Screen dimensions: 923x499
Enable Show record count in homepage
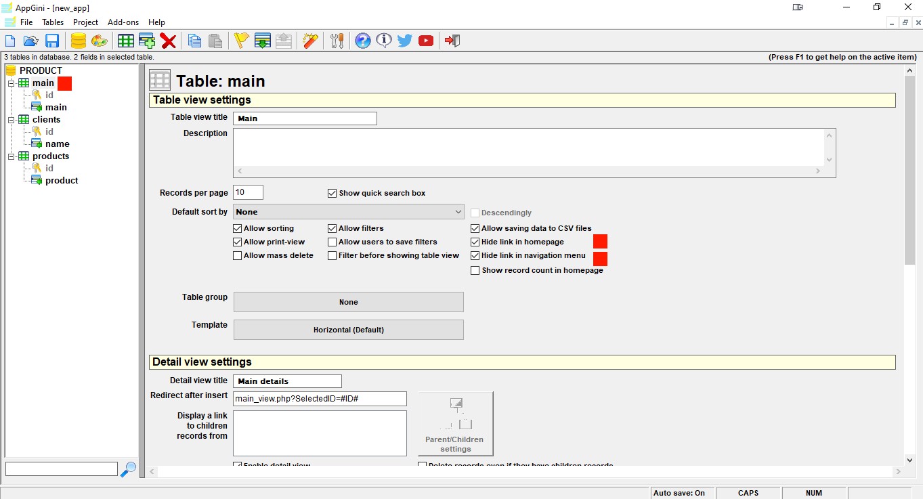point(475,270)
